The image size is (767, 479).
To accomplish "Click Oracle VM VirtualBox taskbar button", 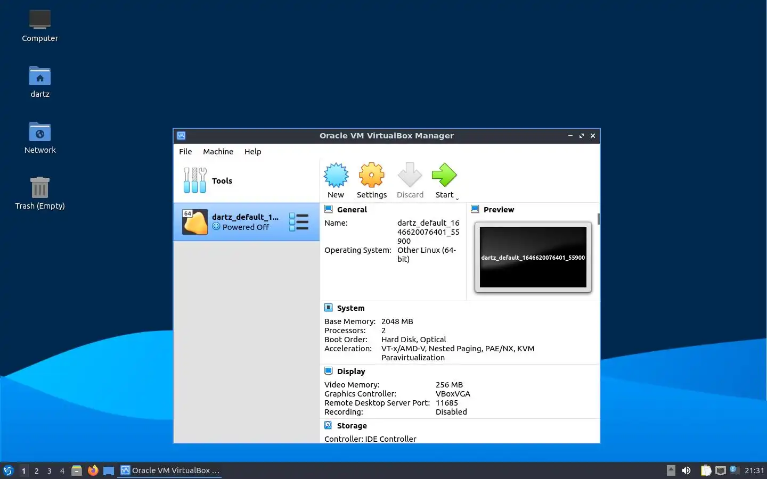I will click(x=170, y=470).
